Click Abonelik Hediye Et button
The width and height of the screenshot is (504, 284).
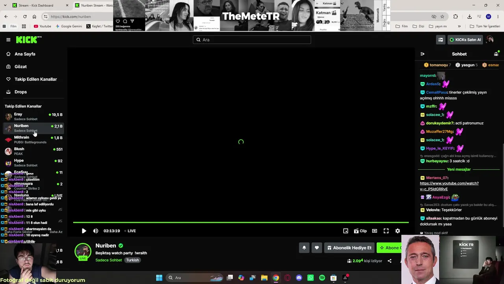coord(349,248)
